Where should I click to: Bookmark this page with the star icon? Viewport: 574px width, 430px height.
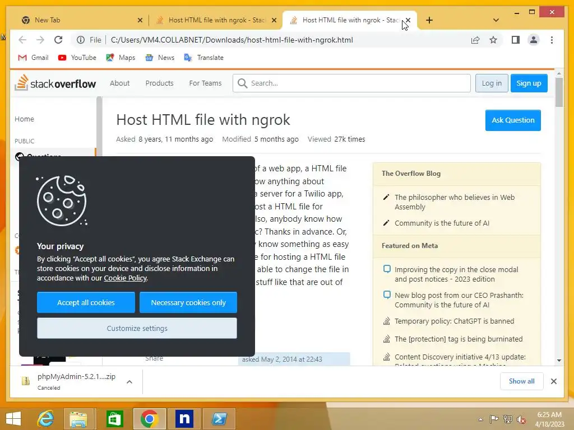pos(493,40)
